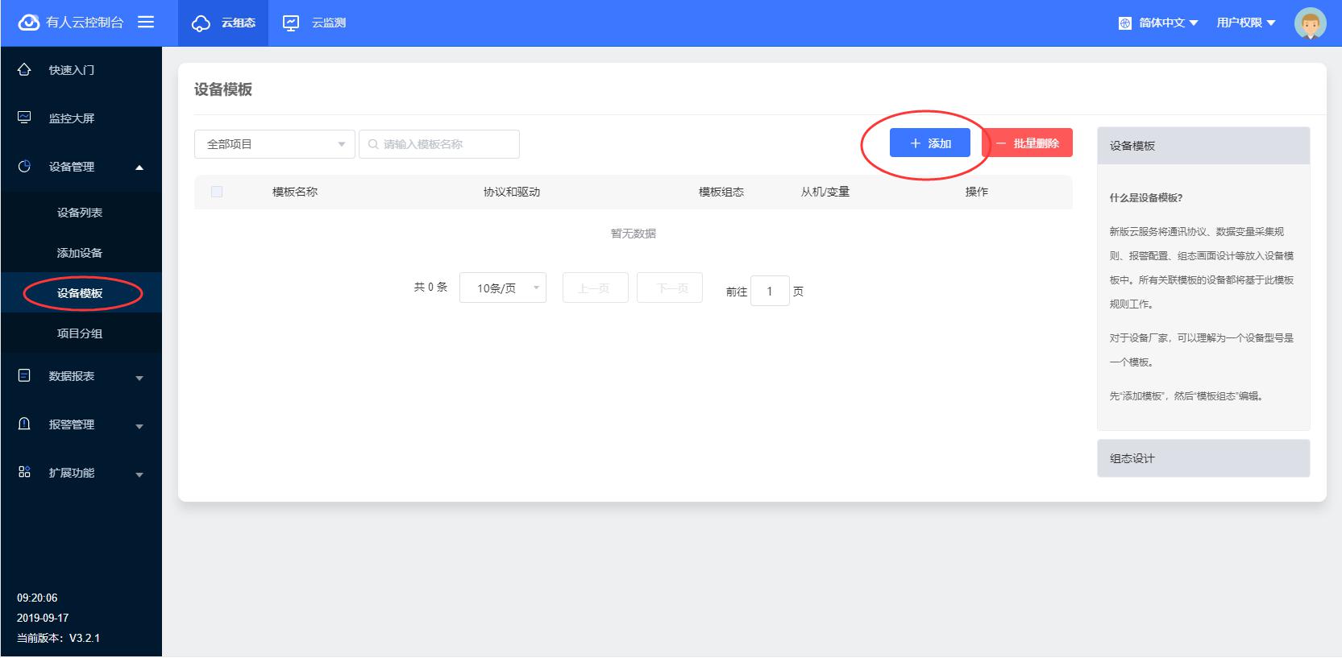Image resolution: width=1342 pixels, height=658 pixels.
Task: Click the 前往 page number input
Action: tap(770, 291)
